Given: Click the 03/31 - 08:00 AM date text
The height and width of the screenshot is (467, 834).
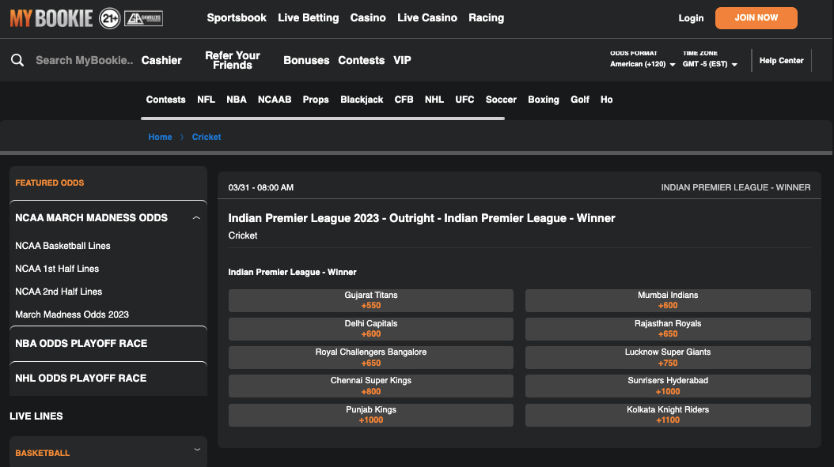Looking at the screenshot, I should (x=260, y=187).
